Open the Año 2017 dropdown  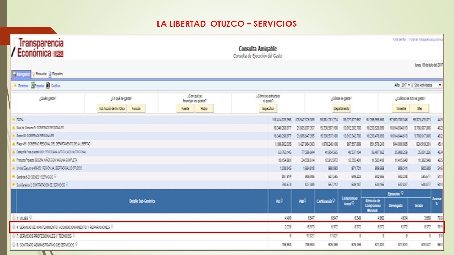[x=406, y=85]
